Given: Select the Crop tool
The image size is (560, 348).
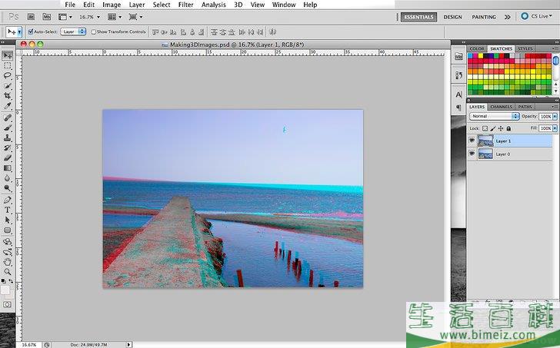Looking at the screenshot, I should pyautogui.click(x=8, y=96).
